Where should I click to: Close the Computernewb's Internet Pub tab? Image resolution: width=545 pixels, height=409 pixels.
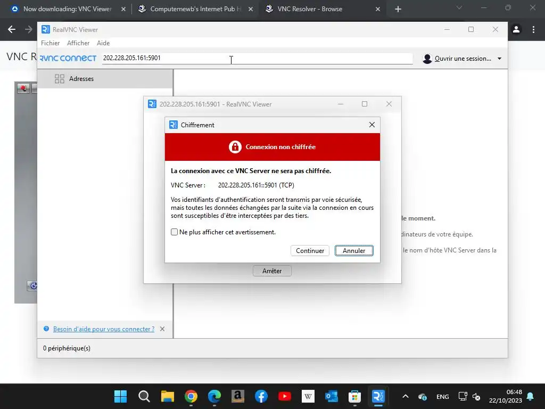[251, 10]
